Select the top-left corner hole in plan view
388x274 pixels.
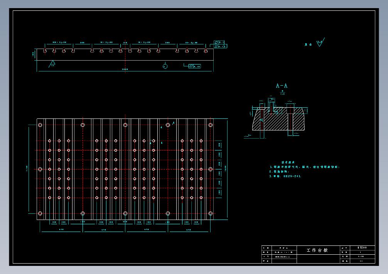click(40, 125)
